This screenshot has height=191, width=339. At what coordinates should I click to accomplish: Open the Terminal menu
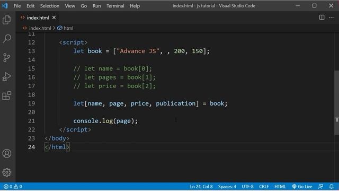pyautogui.click(x=115, y=6)
